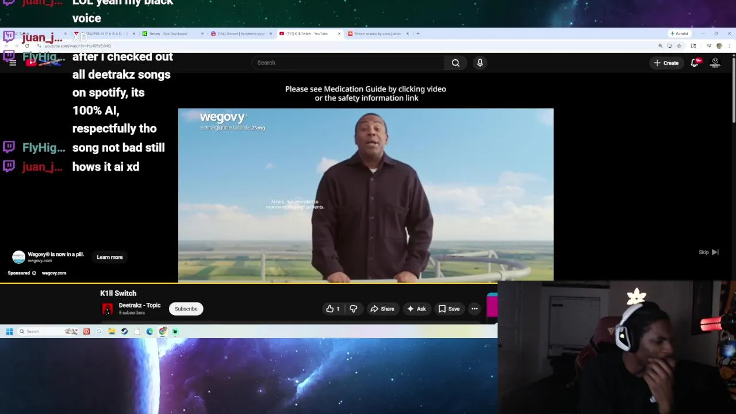Open Chrome's three-dot menu
736x414 pixels.
pyautogui.click(x=729, y=46)
